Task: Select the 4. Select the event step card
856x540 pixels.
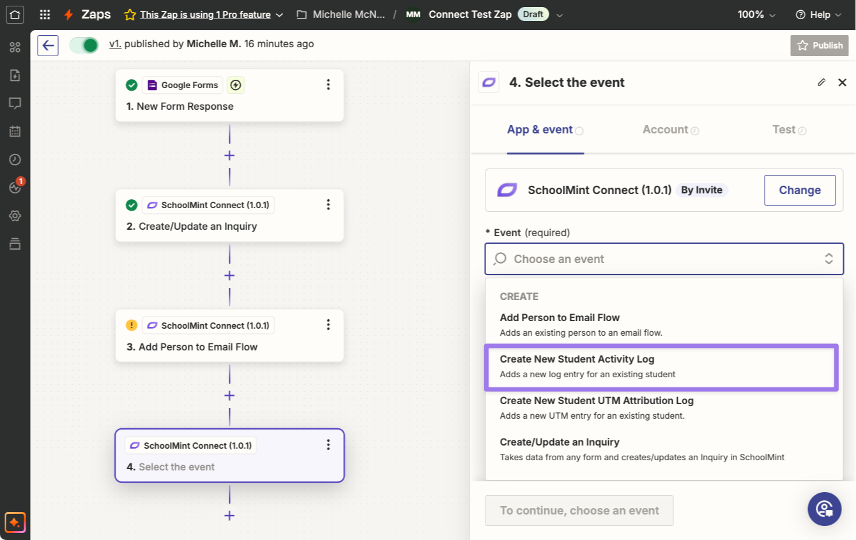Action: tap(229, 455)
